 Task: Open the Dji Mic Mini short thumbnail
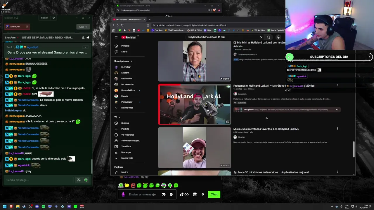click(195, 61)
